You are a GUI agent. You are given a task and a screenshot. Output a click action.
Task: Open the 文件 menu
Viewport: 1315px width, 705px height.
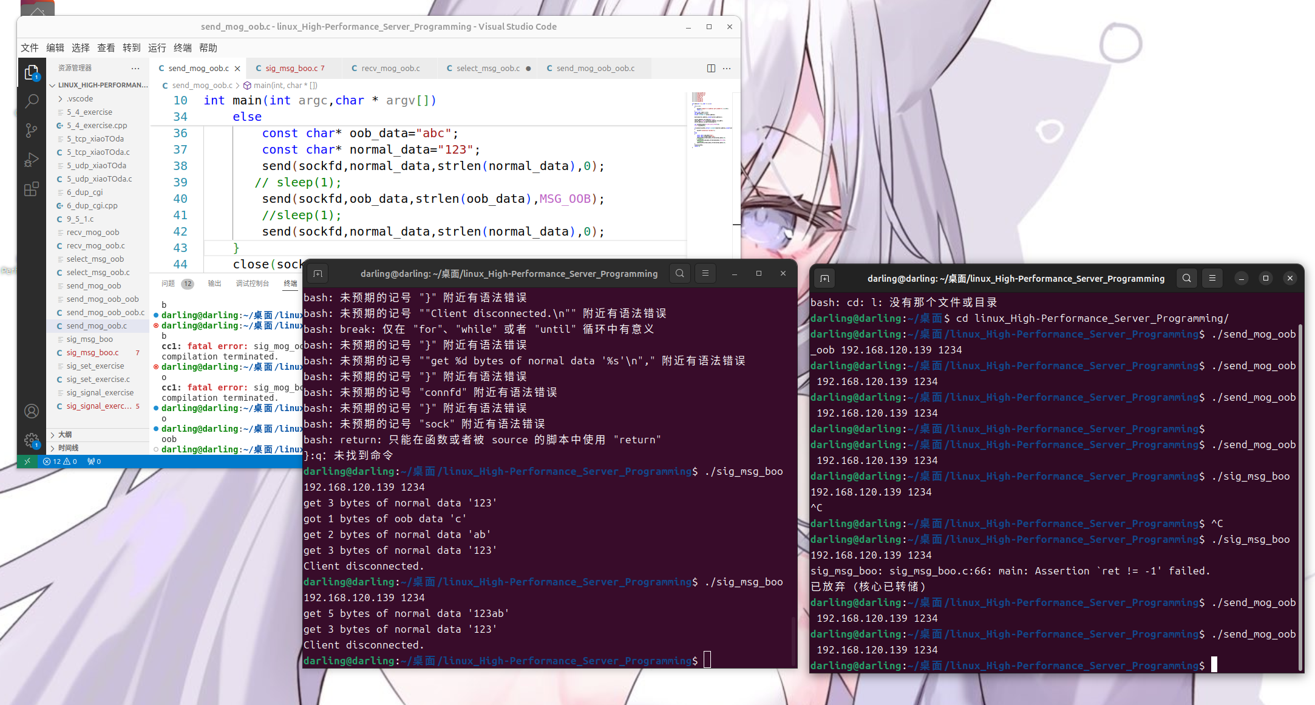30,48
